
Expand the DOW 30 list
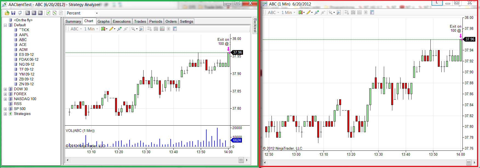point(5,89)
